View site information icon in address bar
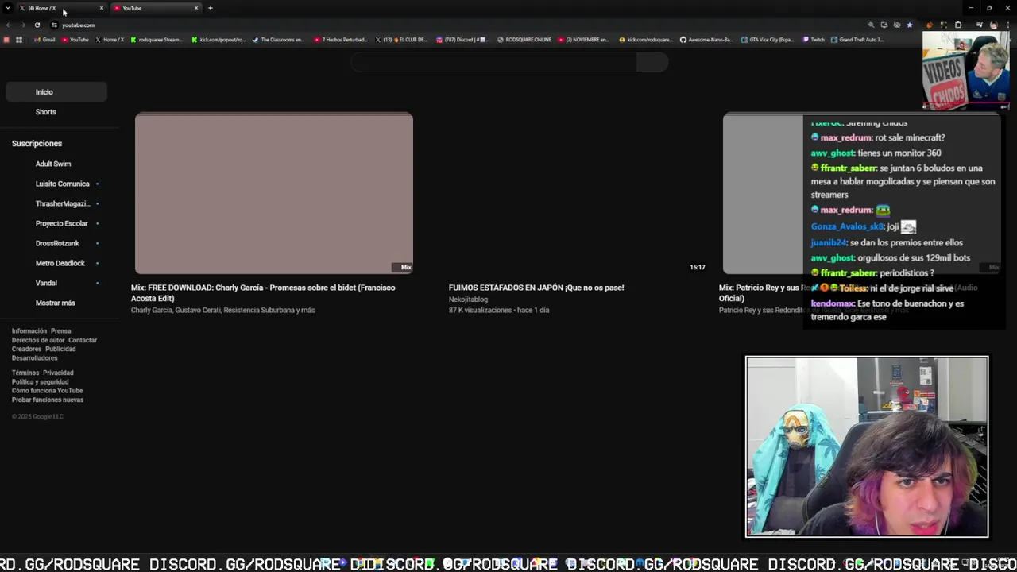The width and height of the screenshot is (1017, 572). pos(54,25)
